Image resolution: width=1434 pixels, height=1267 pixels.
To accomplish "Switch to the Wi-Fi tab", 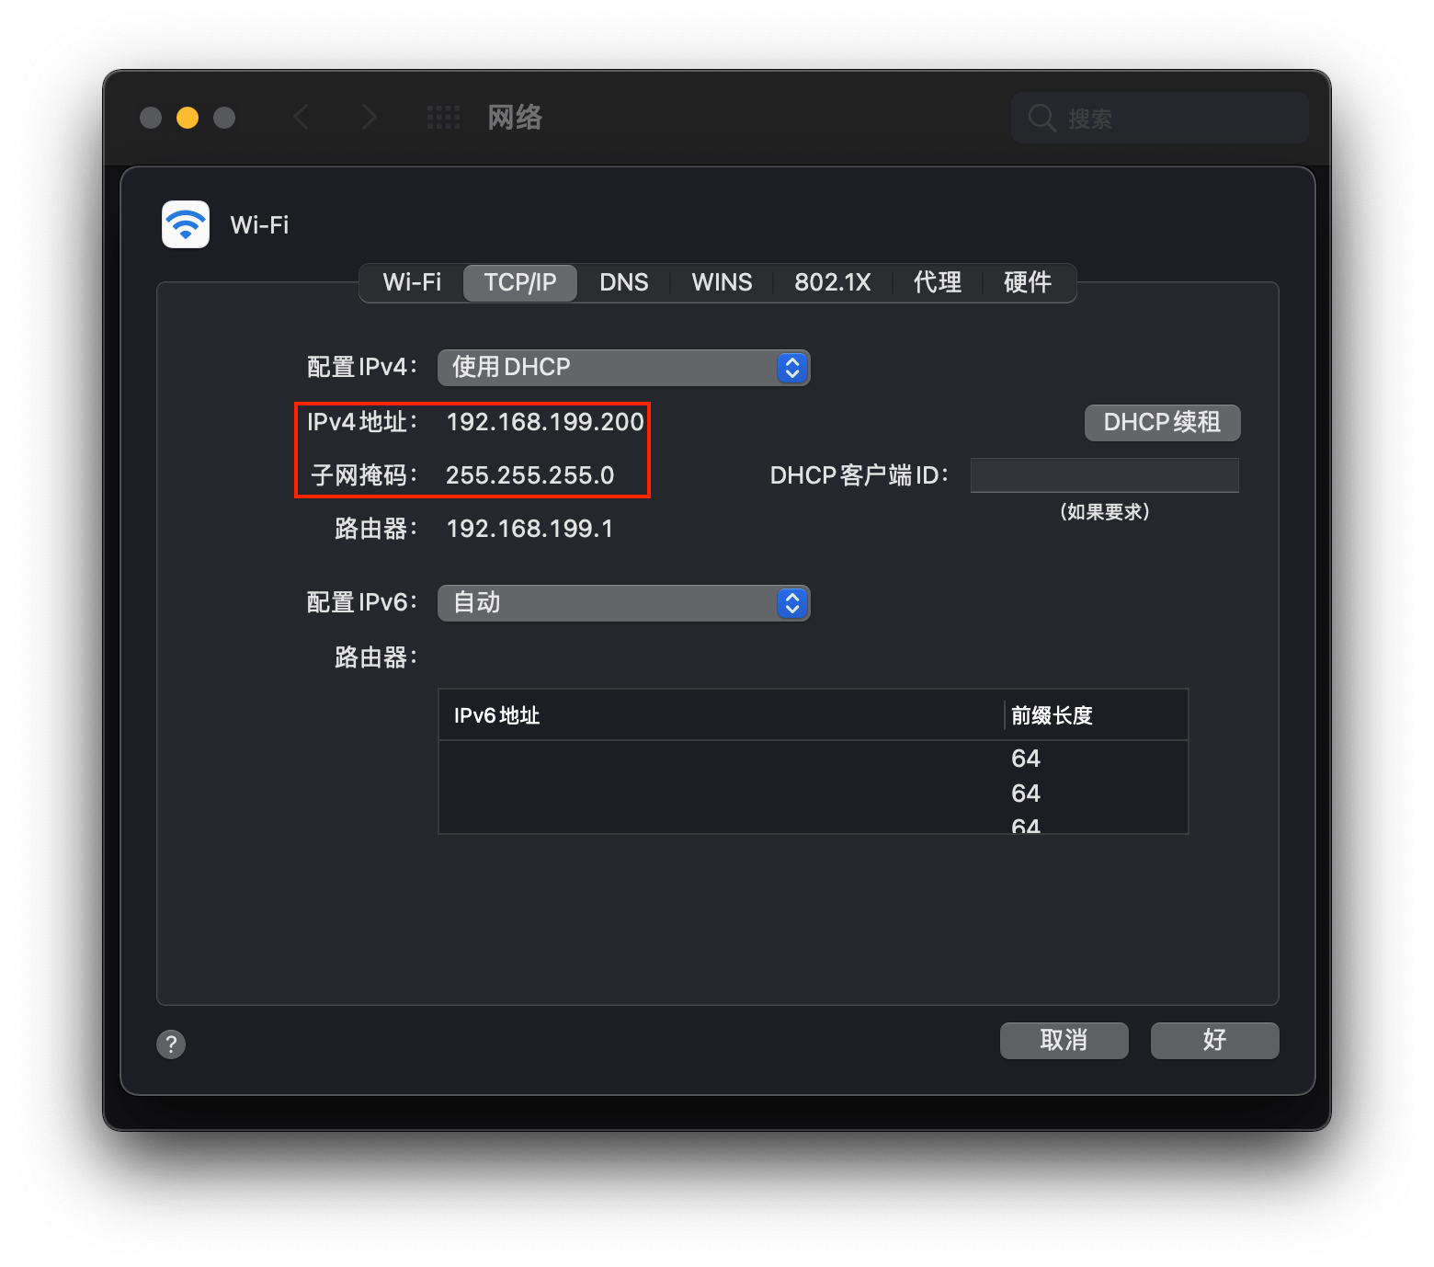I will pyautogui.click(x=412, y=282).
